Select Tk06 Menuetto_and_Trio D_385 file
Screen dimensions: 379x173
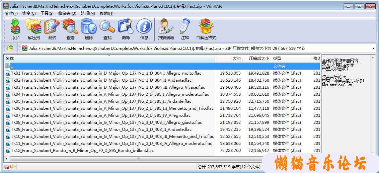point(162,108)
